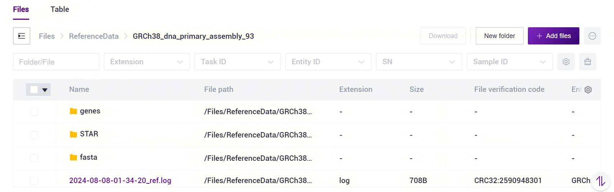This screenshot has width=614, height=192.
Task: Expand the Extension filter dropdown
Action: pos(147,62)
